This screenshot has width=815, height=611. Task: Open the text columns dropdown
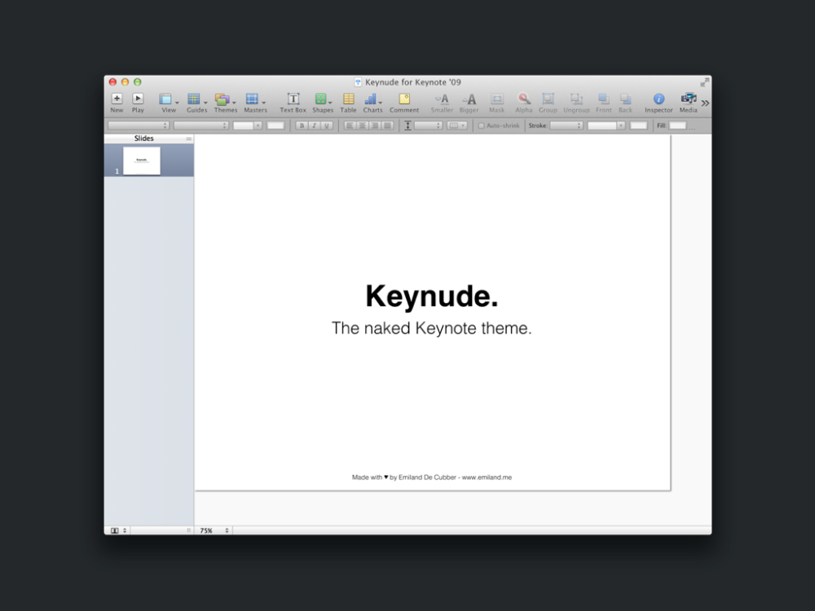pyautogui.click(x=457, y=125)
